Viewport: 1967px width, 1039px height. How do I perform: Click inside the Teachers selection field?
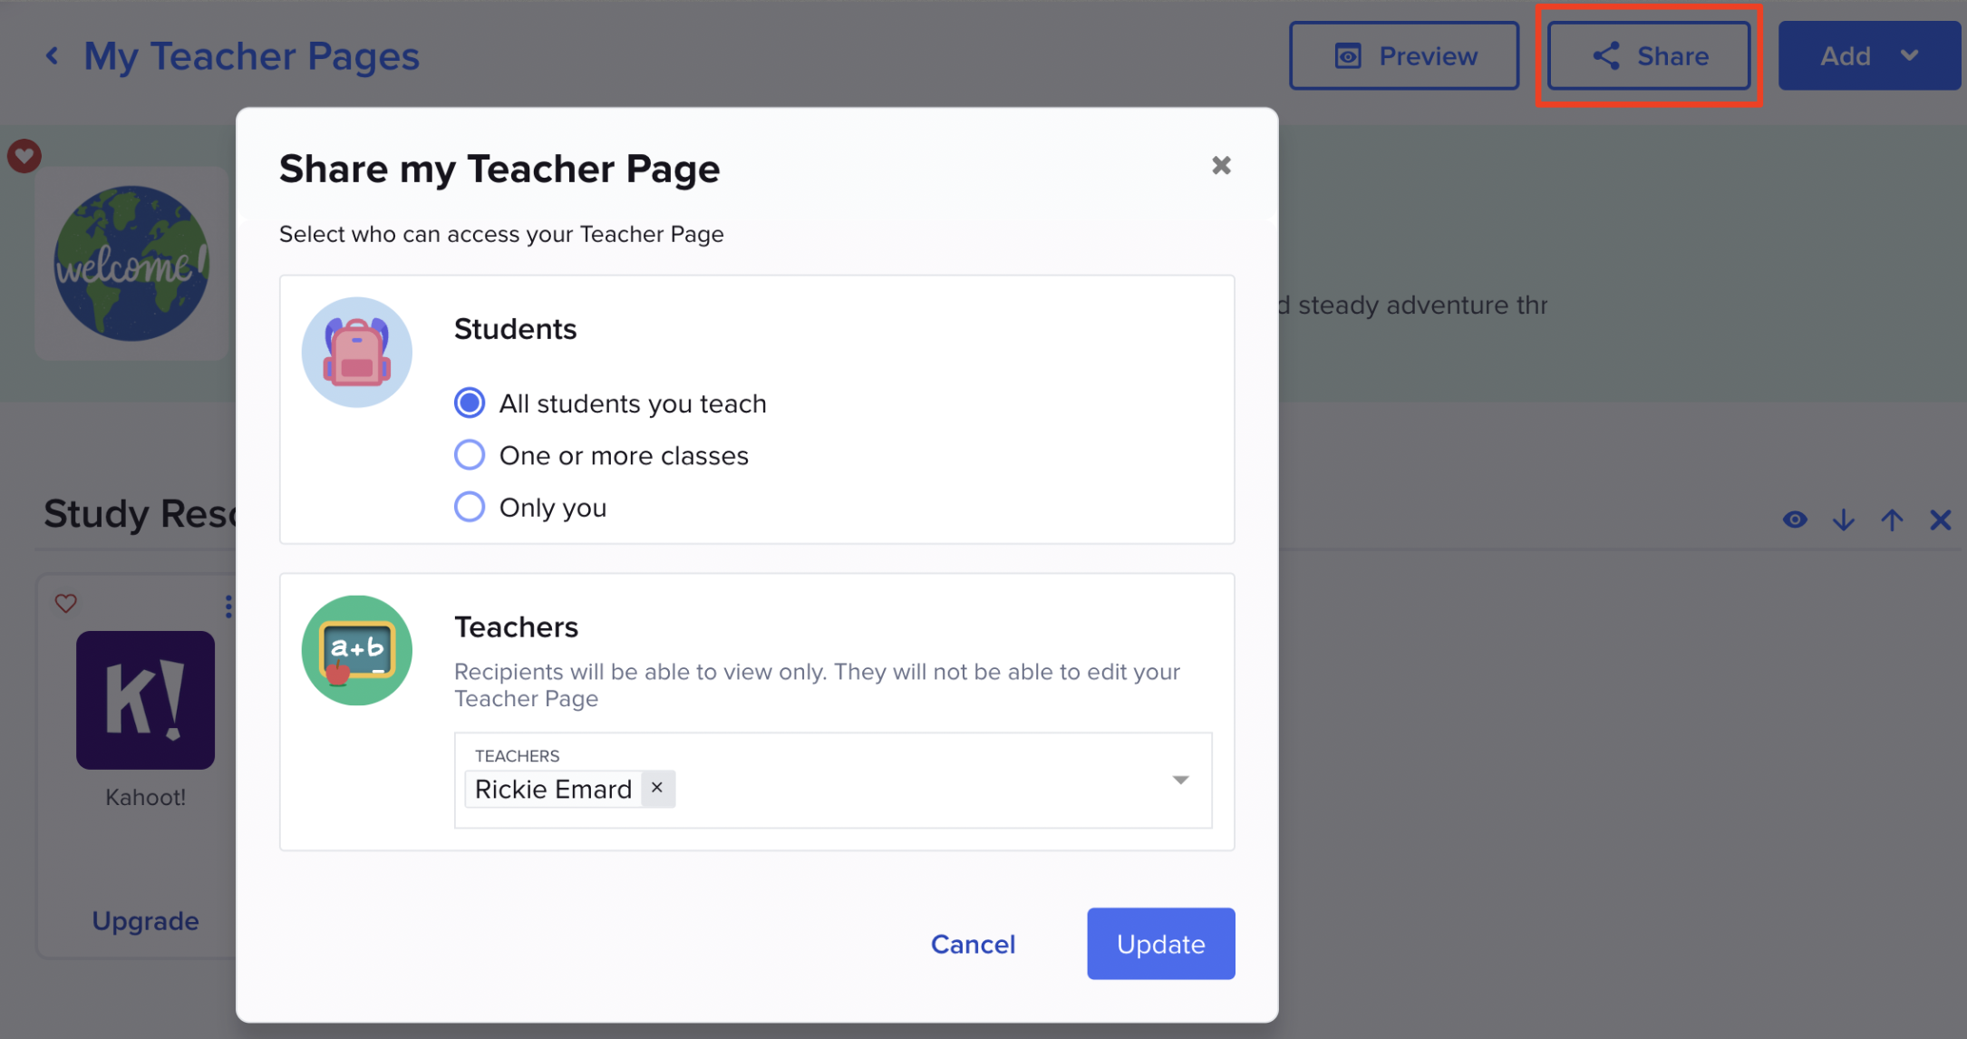pyautogui.click(x=833, y=781)
